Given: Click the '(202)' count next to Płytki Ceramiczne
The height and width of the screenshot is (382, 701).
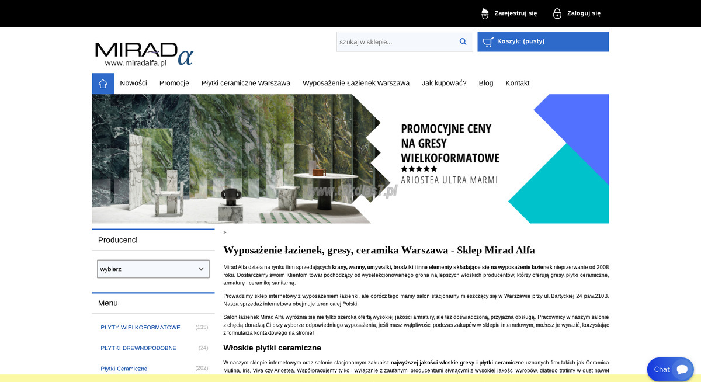Looking at the screenshot, I should coord(202,369).
